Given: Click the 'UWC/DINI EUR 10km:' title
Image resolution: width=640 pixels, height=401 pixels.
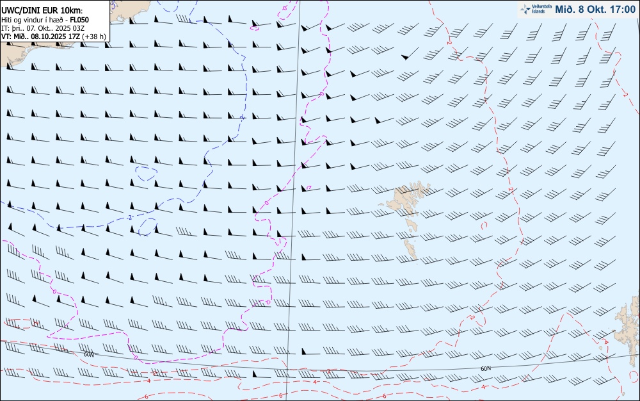Looking at the screenshot, I should 42,11.
